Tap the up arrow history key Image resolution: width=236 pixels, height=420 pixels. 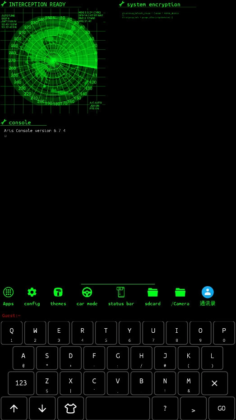(x=14, y=408)
